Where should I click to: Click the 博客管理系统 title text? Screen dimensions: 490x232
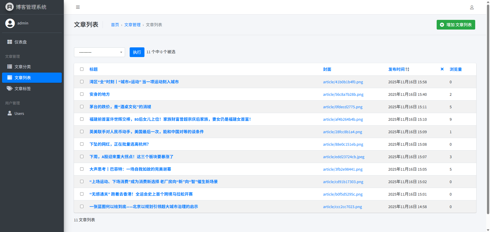pos(31,7)
